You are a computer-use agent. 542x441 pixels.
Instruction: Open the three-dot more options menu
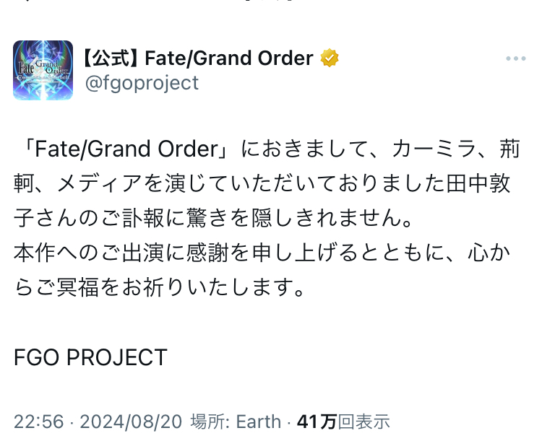515,58
